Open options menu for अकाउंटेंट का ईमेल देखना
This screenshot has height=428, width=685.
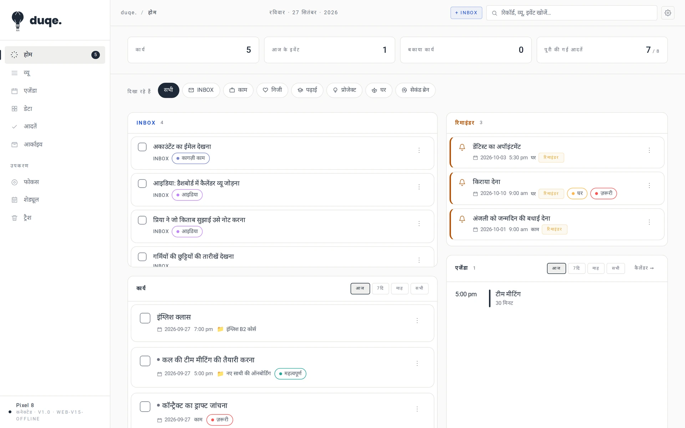[x=419, y=151]
